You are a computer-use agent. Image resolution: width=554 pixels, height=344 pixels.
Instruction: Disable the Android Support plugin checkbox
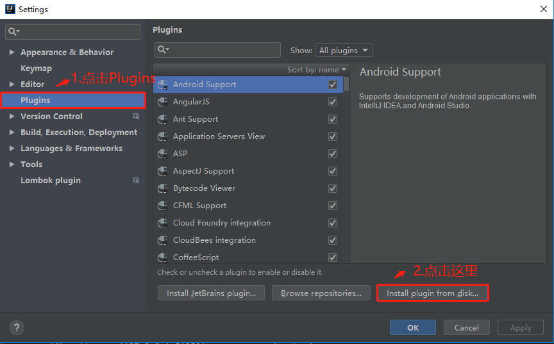(x=333, y=85)
